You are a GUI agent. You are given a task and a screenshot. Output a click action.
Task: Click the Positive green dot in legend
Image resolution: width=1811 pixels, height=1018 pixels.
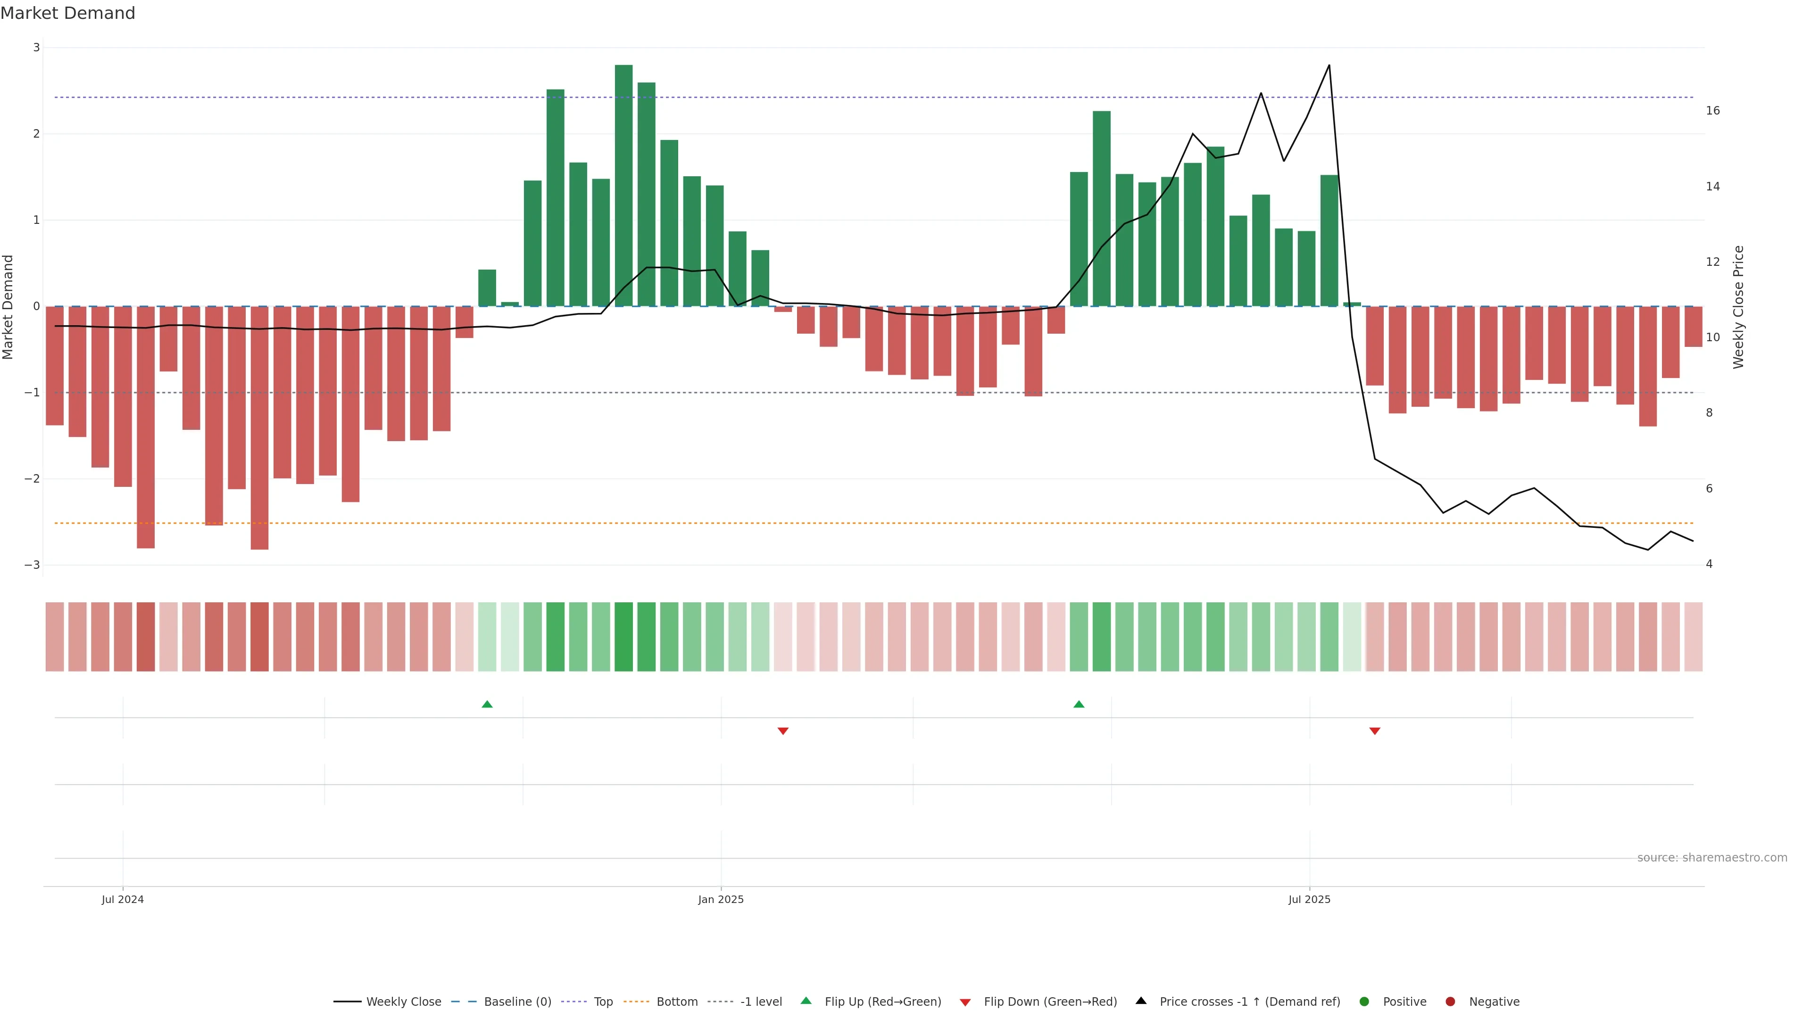click(x=1364, y=1002)
